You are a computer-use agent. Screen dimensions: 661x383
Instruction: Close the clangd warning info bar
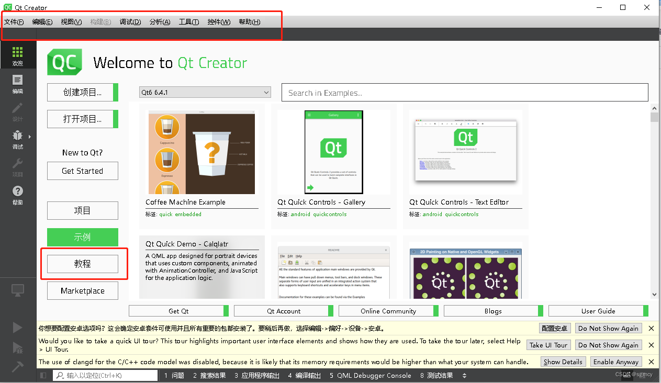[x=651, y=362]
